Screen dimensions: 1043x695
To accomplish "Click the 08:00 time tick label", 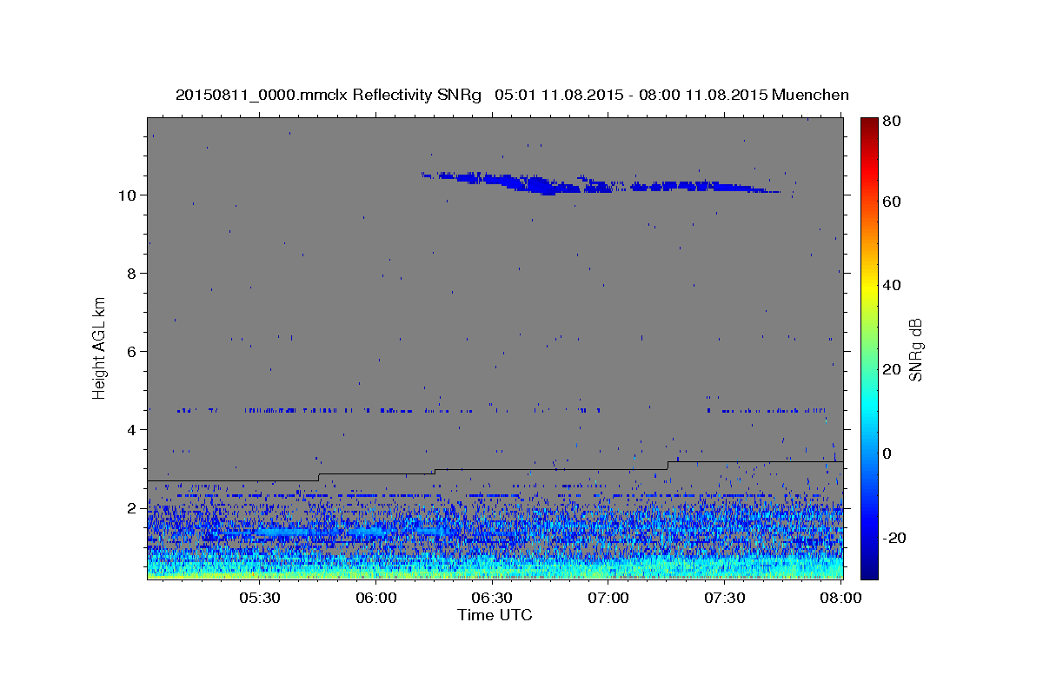I will tap(841, 599).
